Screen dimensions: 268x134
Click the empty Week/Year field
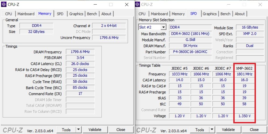point(250,40)
